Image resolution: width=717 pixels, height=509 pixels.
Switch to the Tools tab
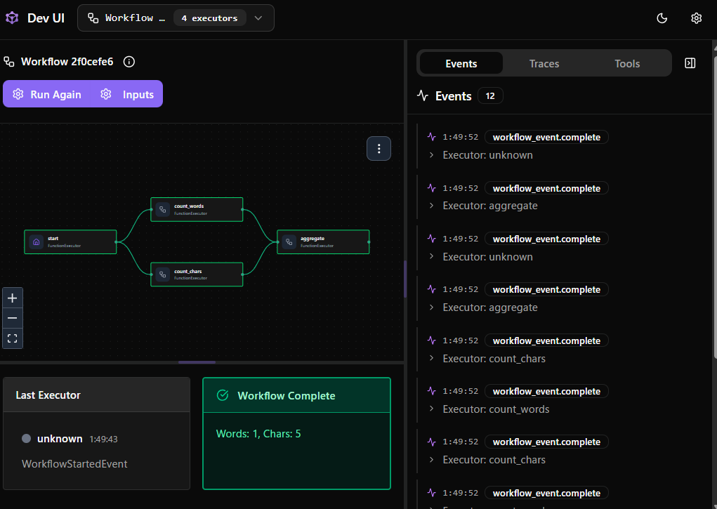tap(626, 63)
